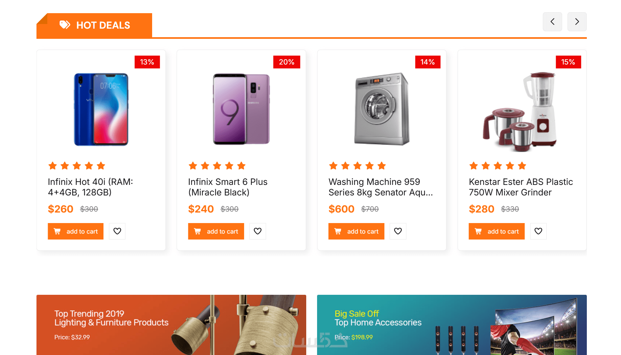
Task: Click heart icon for Kenstar Mixer Grinder
Action: point(538,231)
